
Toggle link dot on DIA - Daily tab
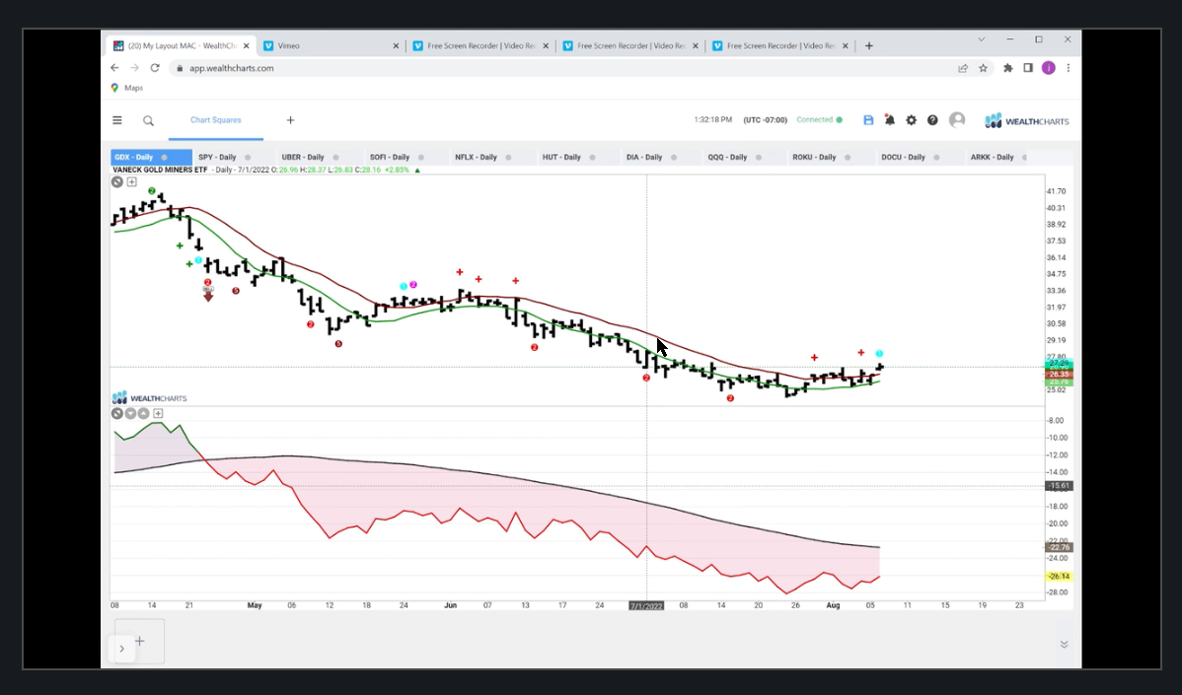pos(674,158)
